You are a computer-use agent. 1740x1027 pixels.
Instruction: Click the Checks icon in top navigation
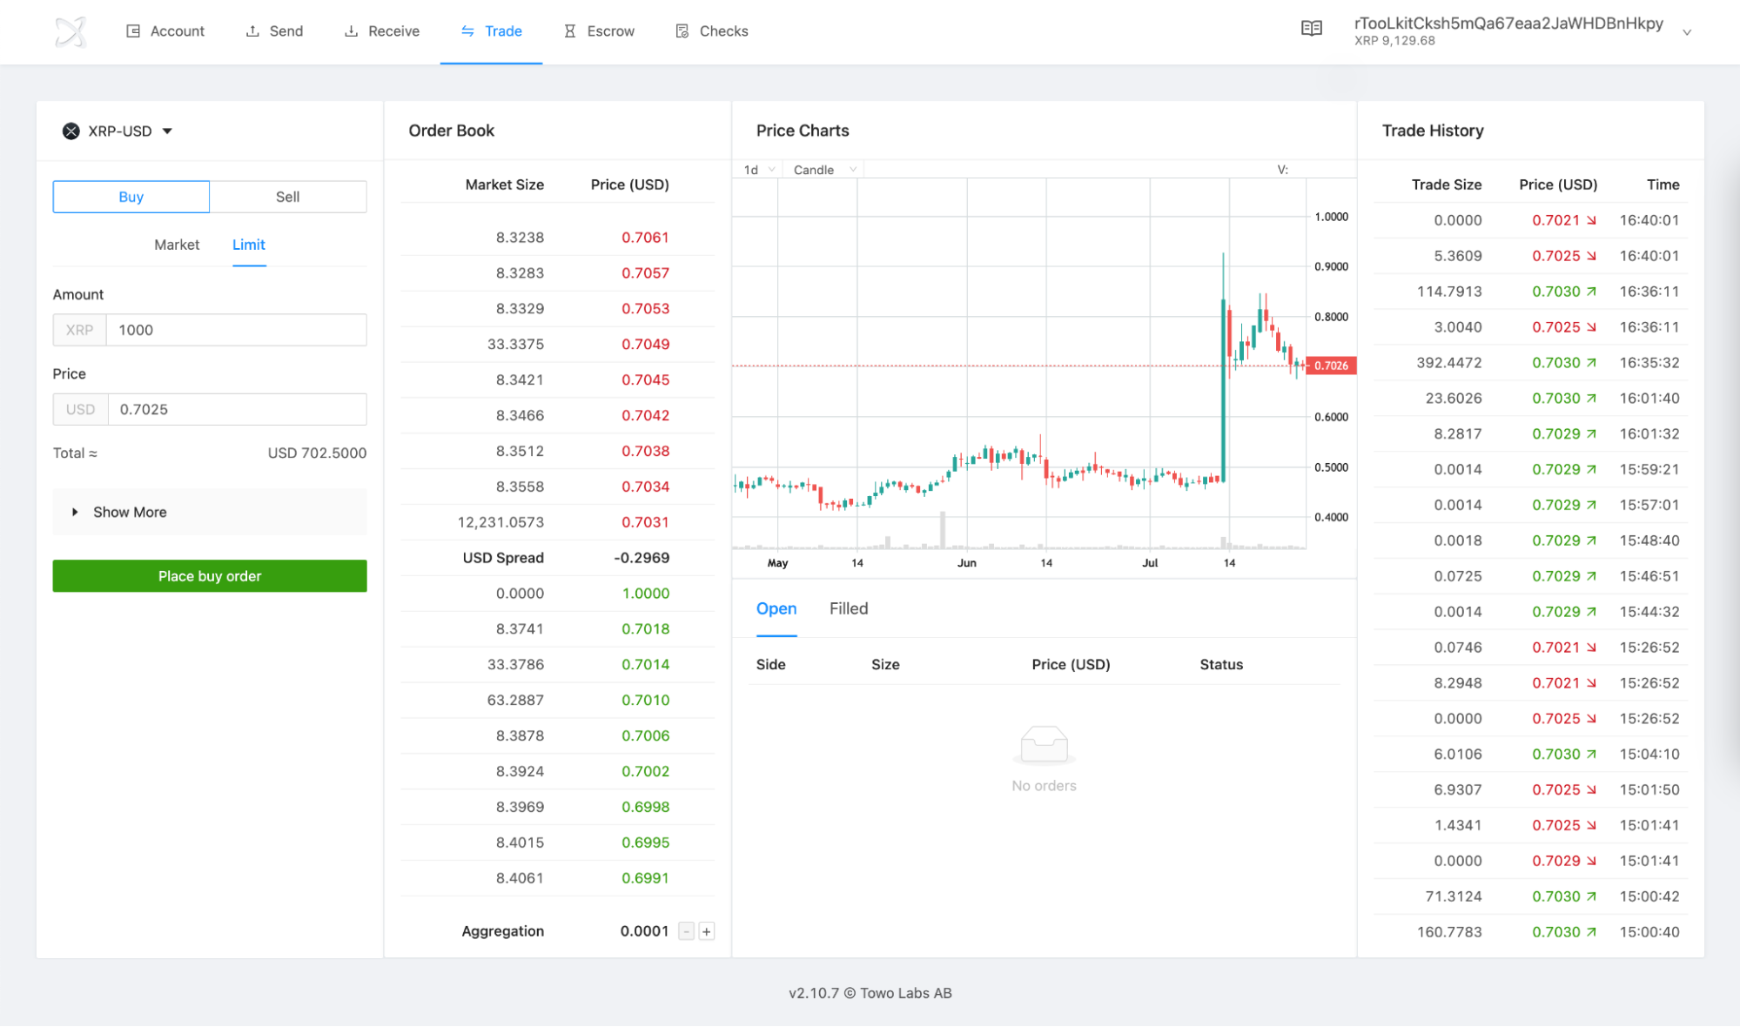[x=681, y=30]
